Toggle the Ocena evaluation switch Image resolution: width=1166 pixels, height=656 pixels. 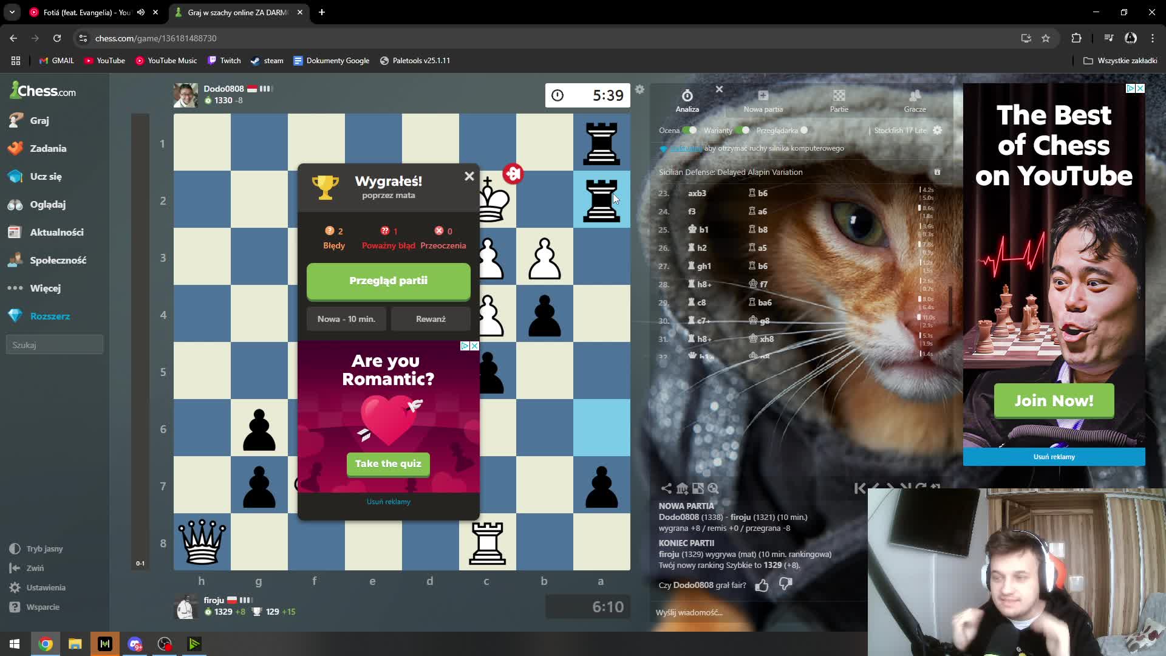689,130
